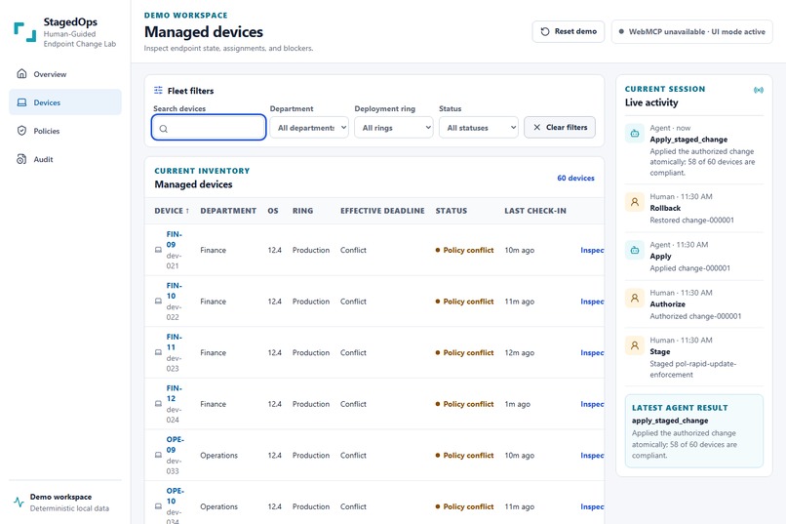Image resolution: width=786 pixels, height=524 pixels.
Task: Inspect device FIN-10
Action: (x=592, y=302)
